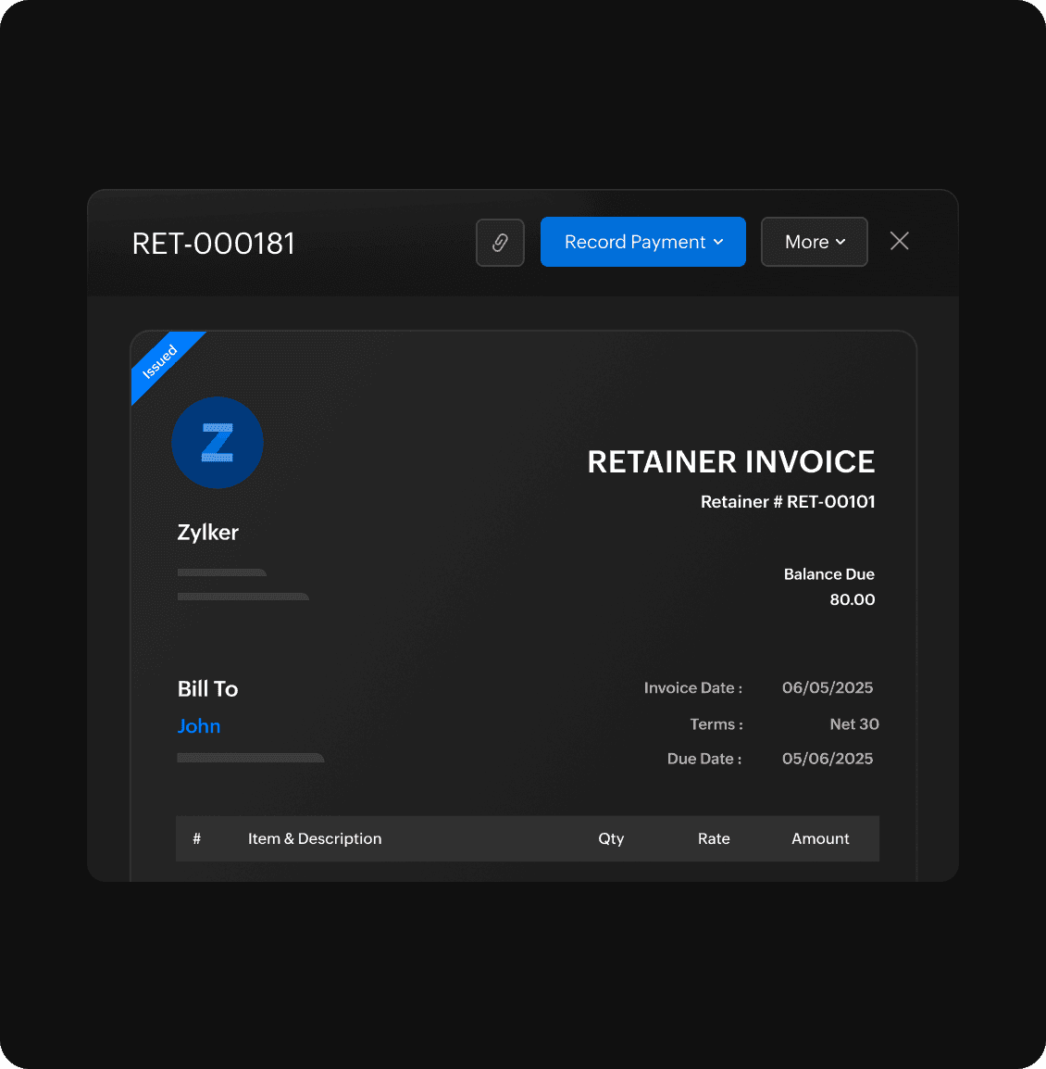Click the Item & Description column header
This screenshot has height=1069, width=1046.
point(315,838)
